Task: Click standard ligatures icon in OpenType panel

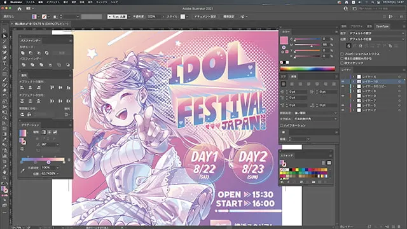Action: 348,46
